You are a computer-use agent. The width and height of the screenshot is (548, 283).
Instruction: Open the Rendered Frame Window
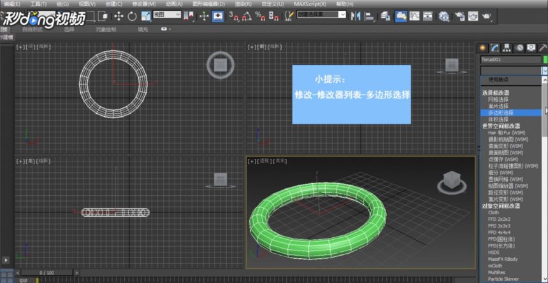(x=473, y=16)
